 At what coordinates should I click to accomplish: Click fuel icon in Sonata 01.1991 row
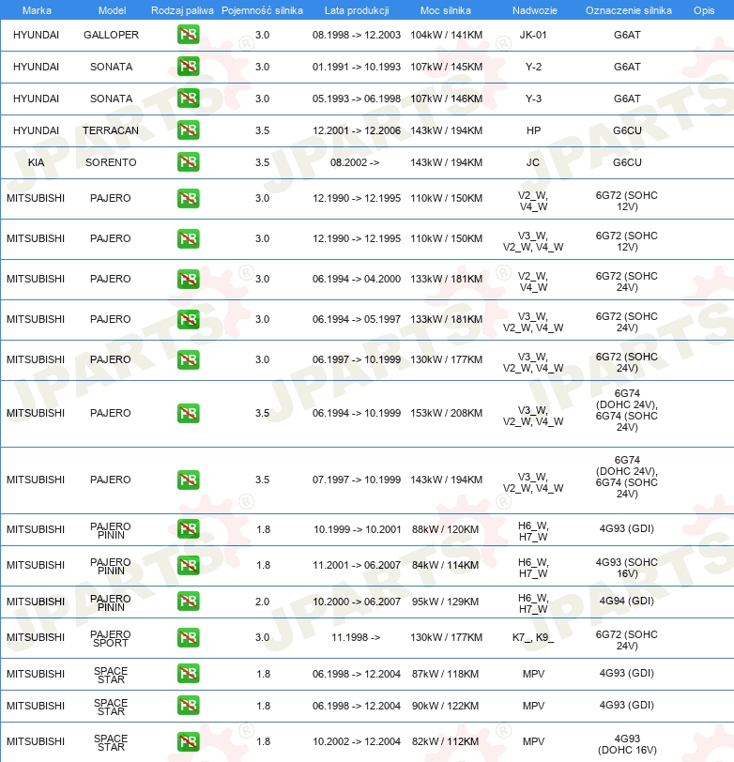coord(188,67)
